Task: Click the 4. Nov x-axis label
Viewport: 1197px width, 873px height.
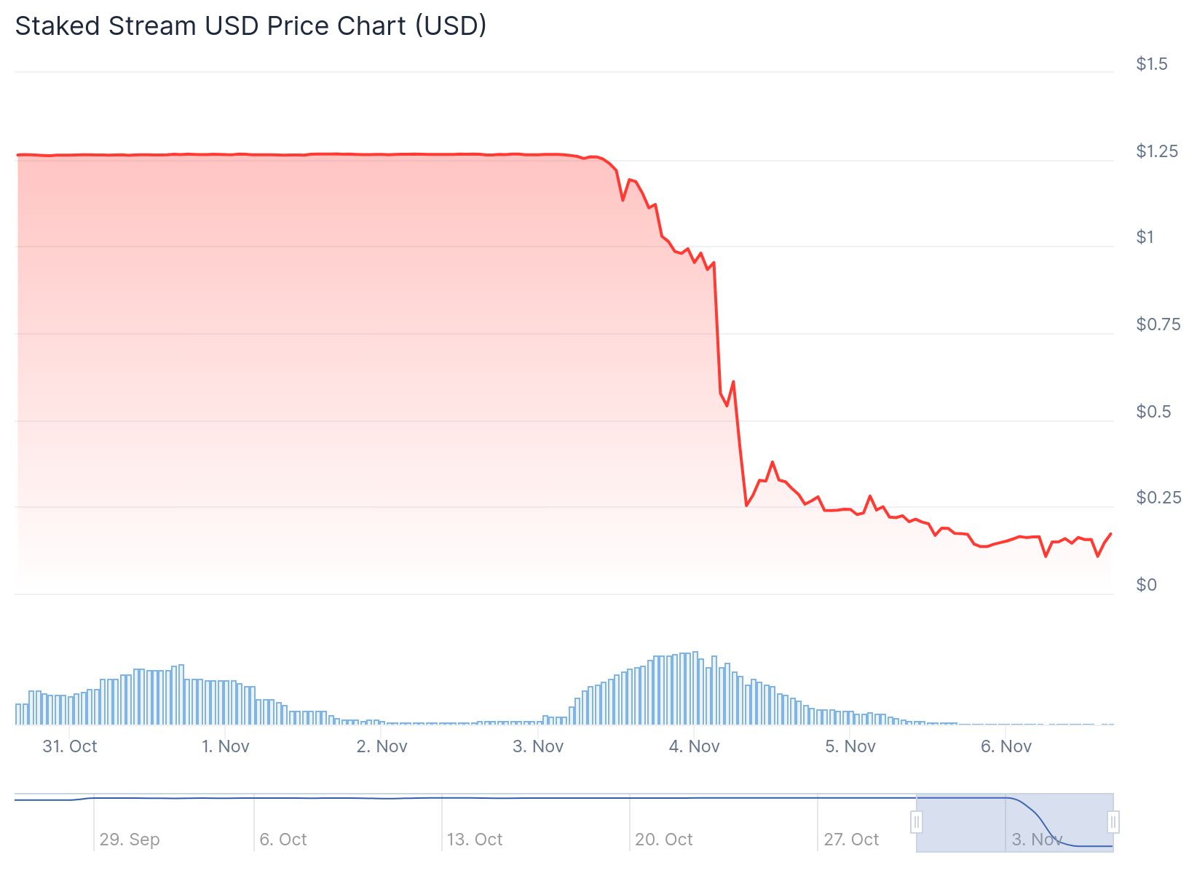Action: (695, 746)
